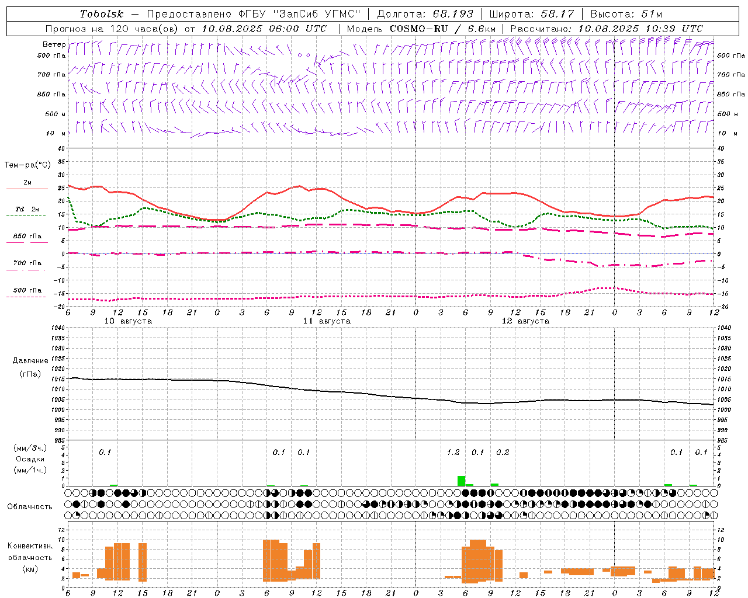Click the dash-dot 700 гПа legend line
This screenshot has width=748, height=598.
coord(26,270)
